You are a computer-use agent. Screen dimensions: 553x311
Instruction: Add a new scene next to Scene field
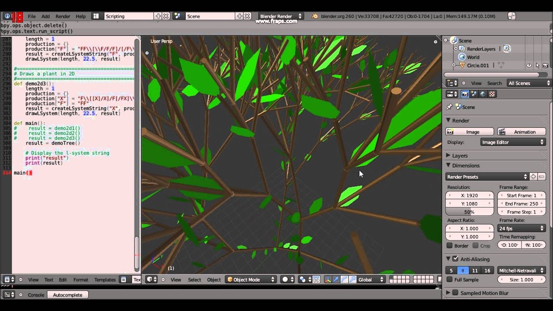pos(239,16)
